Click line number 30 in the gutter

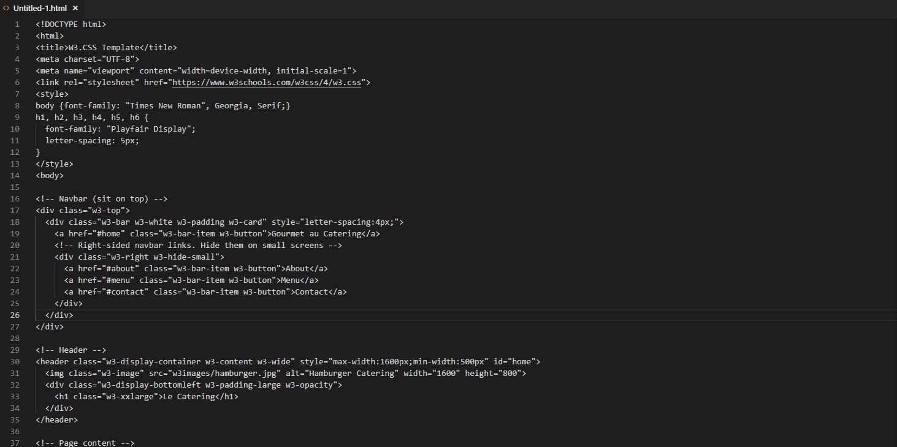[x=15, y=362]
